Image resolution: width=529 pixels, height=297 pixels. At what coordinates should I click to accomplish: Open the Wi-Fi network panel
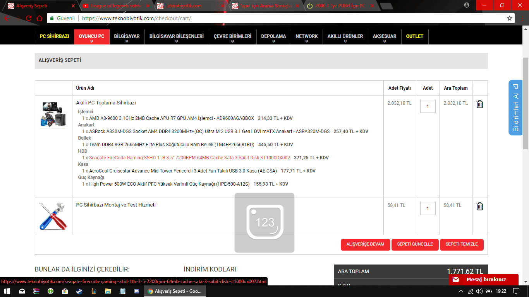pos(471,291)
